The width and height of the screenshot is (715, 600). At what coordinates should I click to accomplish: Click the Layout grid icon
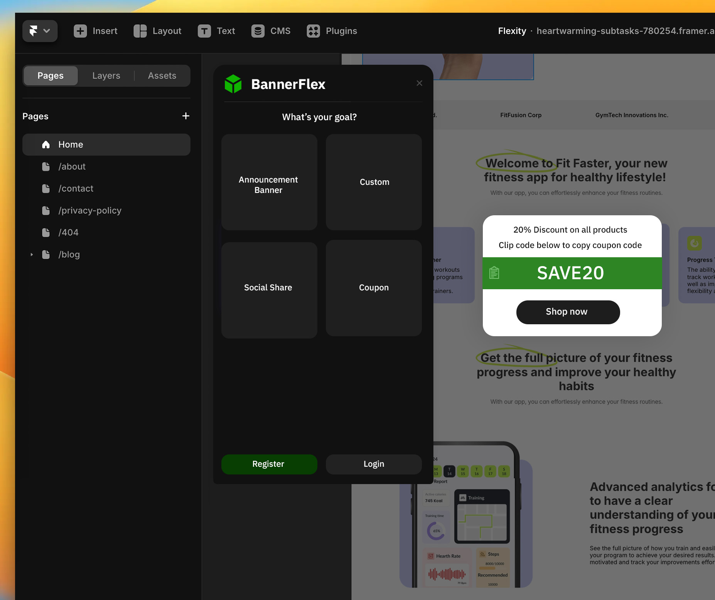[140, 31]
